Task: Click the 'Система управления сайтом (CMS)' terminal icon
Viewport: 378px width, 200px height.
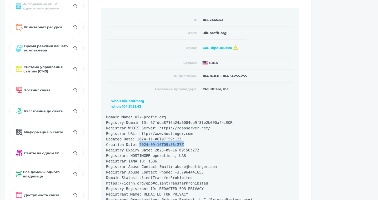Action: click(19, 69)
